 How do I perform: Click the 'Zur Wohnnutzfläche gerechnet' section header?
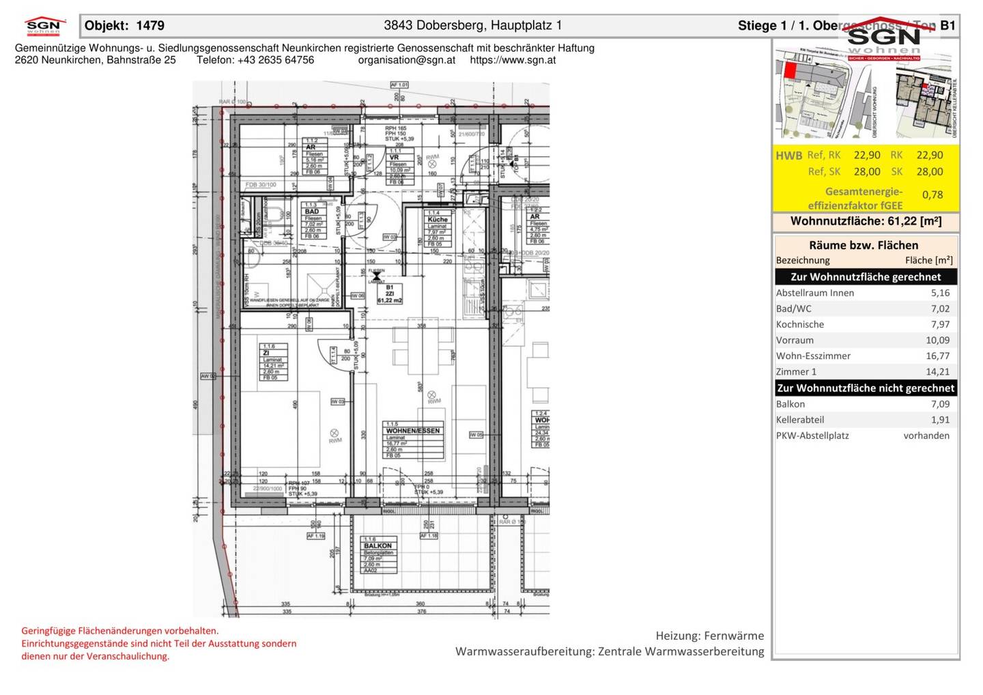pos(866,277)
